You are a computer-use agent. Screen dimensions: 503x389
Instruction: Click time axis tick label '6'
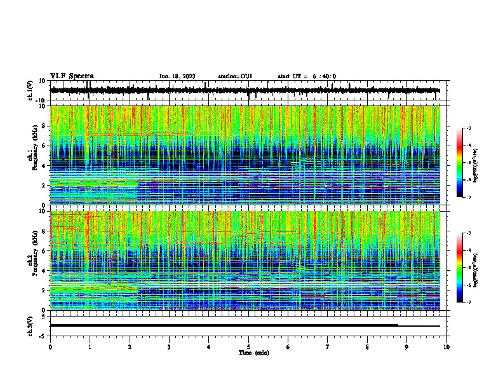pyautogui.click(x=288, y=347)
